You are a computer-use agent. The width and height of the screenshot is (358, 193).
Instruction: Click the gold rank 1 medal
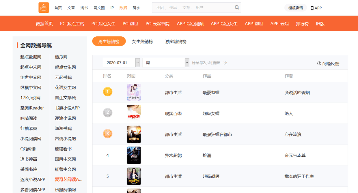click(108, 92)
